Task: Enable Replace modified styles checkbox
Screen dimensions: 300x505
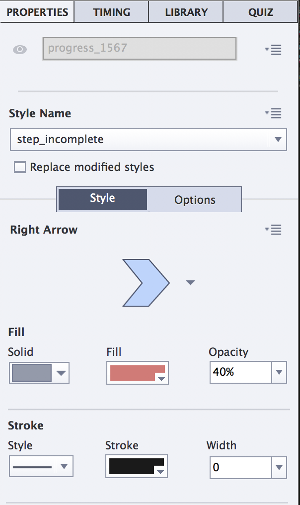Action: tap(20, 167)
